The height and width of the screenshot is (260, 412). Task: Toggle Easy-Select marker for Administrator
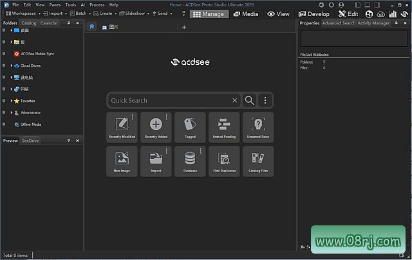coord(4,112)
